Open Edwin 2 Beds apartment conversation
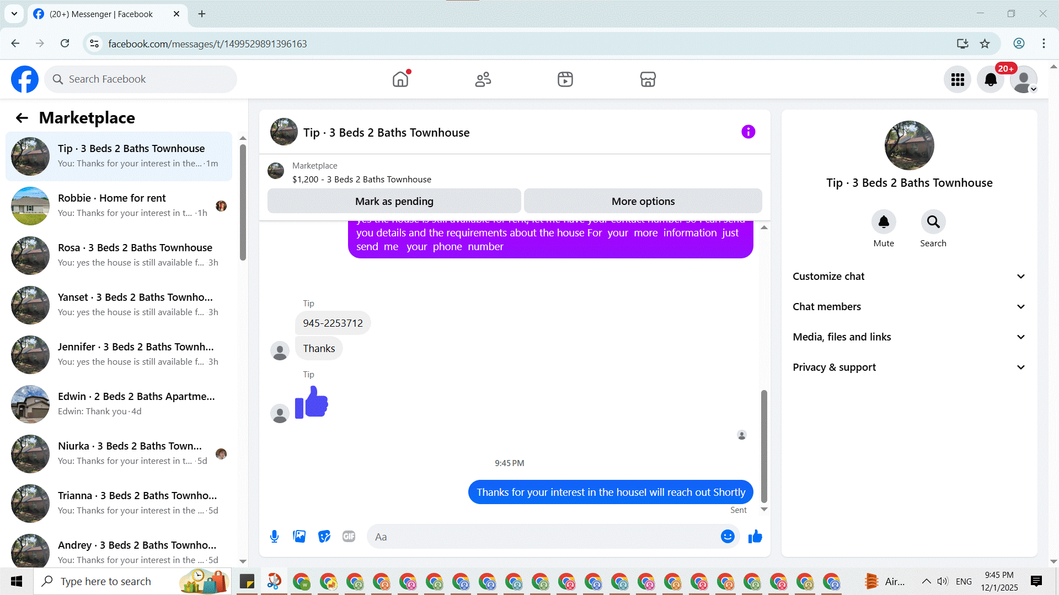Screen dimensions: 1059x595 119,404
